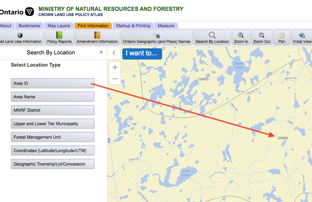Collapse side panel with left chevron
The image size is (312, 202).
coord(114,53)
